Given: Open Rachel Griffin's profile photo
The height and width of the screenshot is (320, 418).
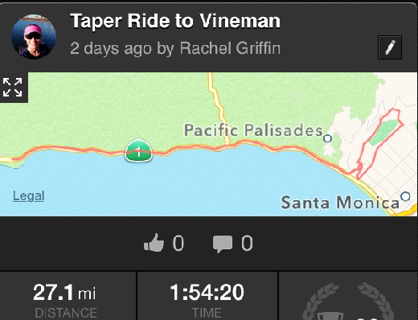Looking at the screenshot, I should [x=34, y=37].
